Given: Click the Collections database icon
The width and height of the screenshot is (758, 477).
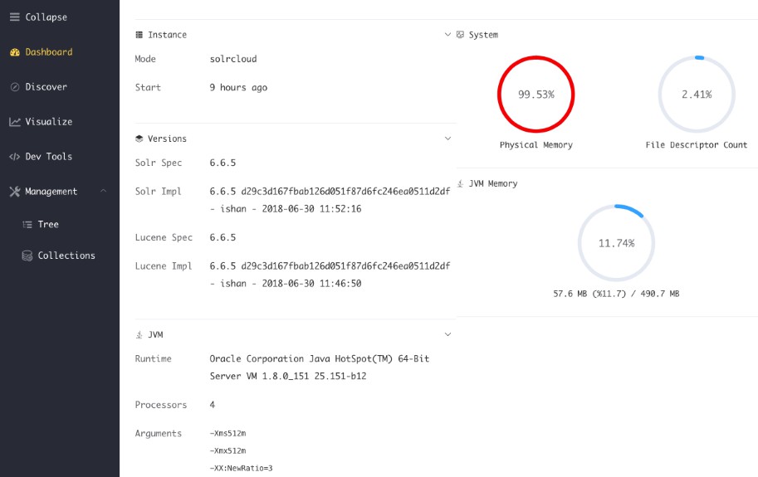Looking at the screenshot, I should (x=27, y=256).
